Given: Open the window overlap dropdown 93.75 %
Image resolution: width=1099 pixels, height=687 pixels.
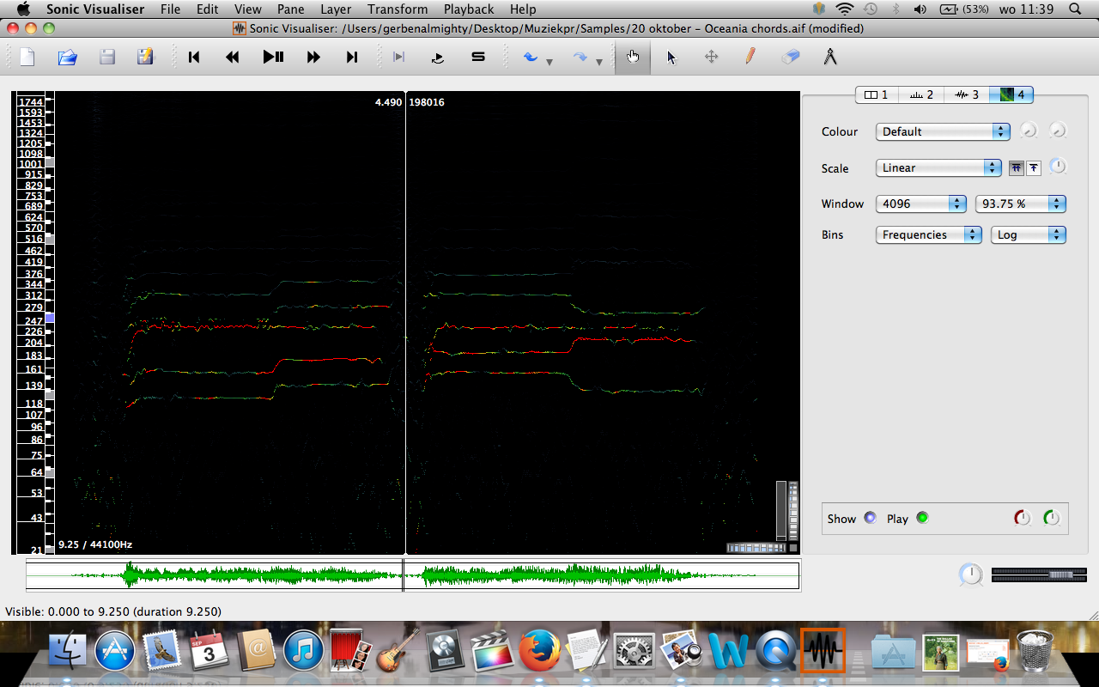Looking at the screenshot, I should (1021, 204).
